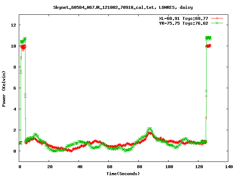Click the red calibration cluster near 127 seconds
The height and width of the screenshot is (177, 236).
tap(208, 46)
